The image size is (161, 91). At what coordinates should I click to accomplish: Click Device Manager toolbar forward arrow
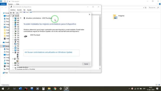13,13
